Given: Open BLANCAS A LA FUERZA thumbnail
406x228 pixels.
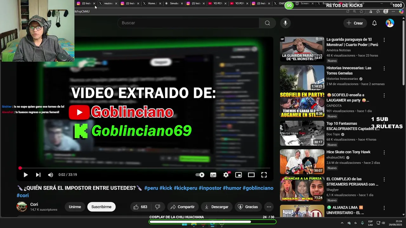Looking at the screenshot, I should coord(302,189).
